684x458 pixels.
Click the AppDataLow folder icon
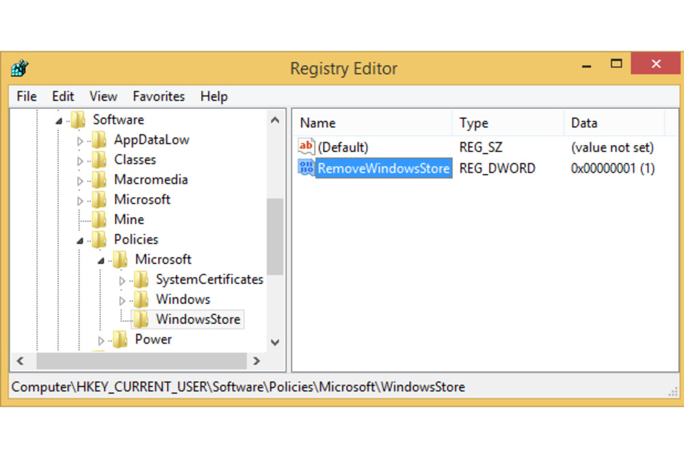(99, 140)
